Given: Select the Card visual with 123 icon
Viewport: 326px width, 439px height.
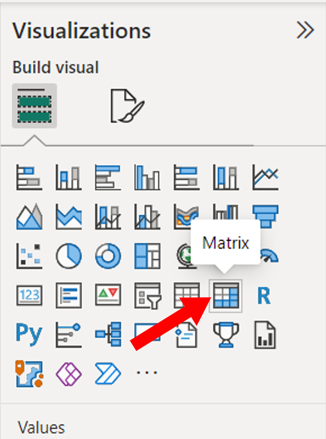Looking at the screenshot, I should tap(29, 296).
